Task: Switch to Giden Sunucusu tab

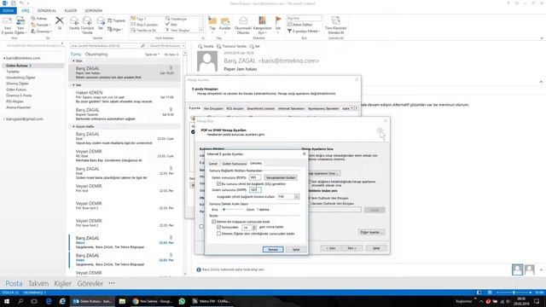Action: 234,163
